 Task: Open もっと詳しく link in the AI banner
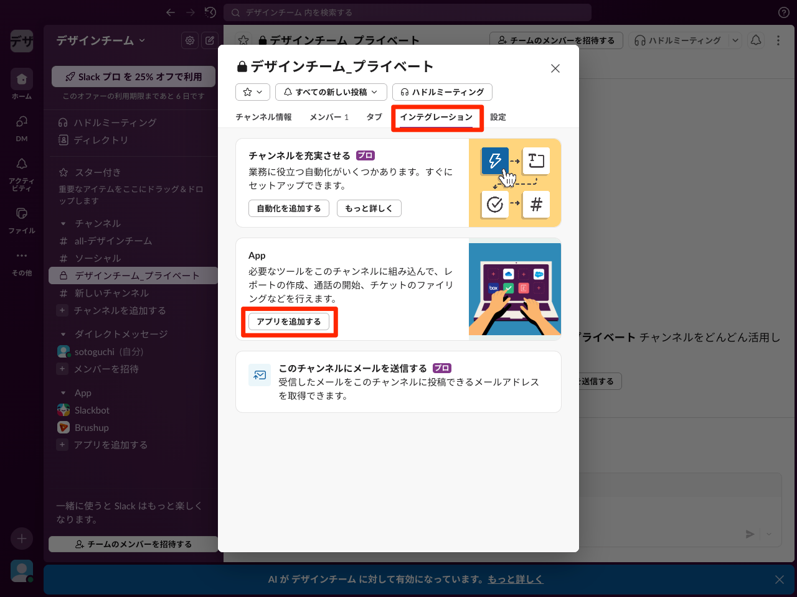[x=514, y=579]
